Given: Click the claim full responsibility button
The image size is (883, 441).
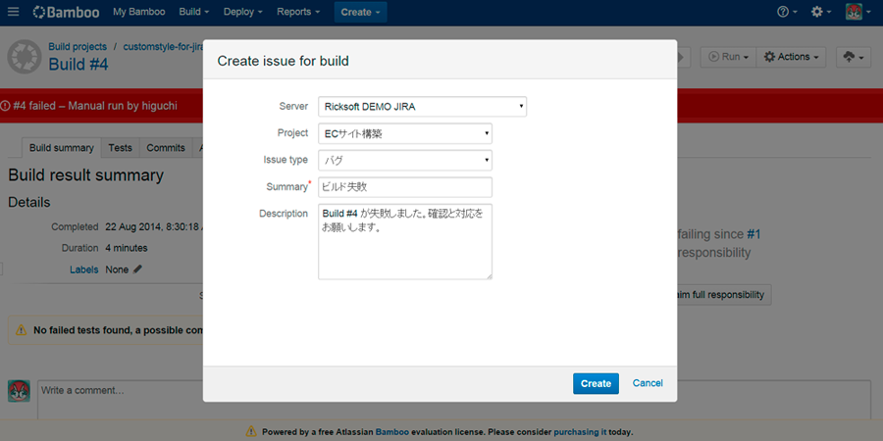Looking at the screenshot, I should pos(723,295).
